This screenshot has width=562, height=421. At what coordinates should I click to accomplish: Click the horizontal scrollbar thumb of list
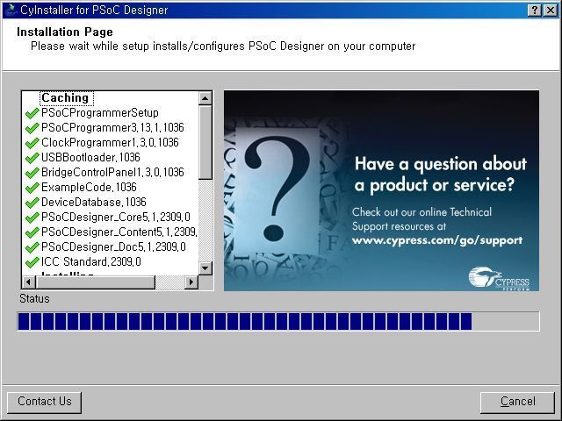coord(96,282)
